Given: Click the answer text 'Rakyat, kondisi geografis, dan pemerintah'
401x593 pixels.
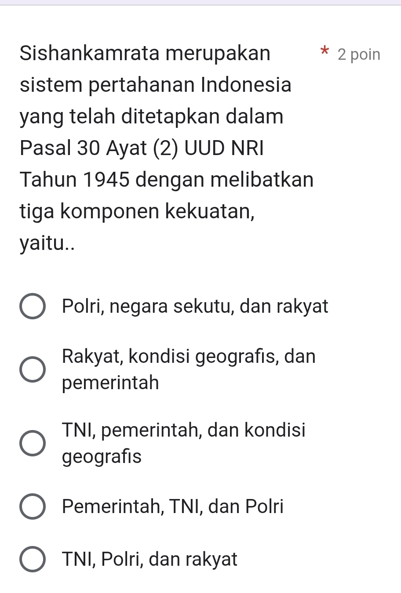Looking at the screenshot, I should coord(189,369).
